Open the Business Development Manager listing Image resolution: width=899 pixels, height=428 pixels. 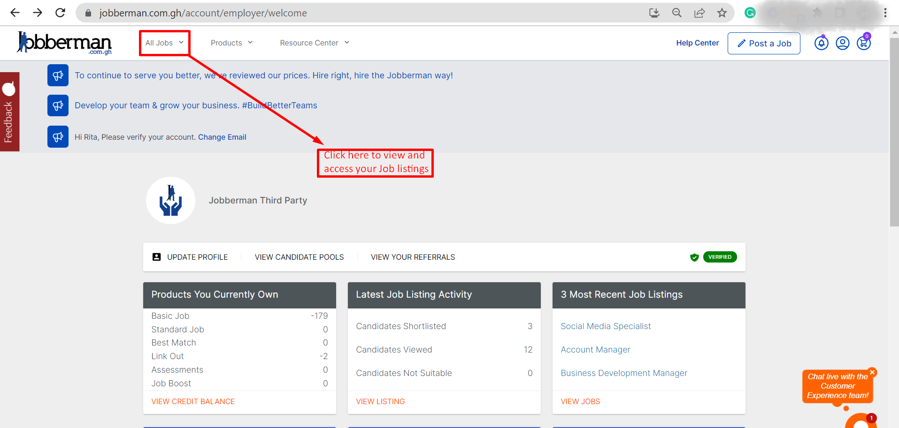(624, 373)
